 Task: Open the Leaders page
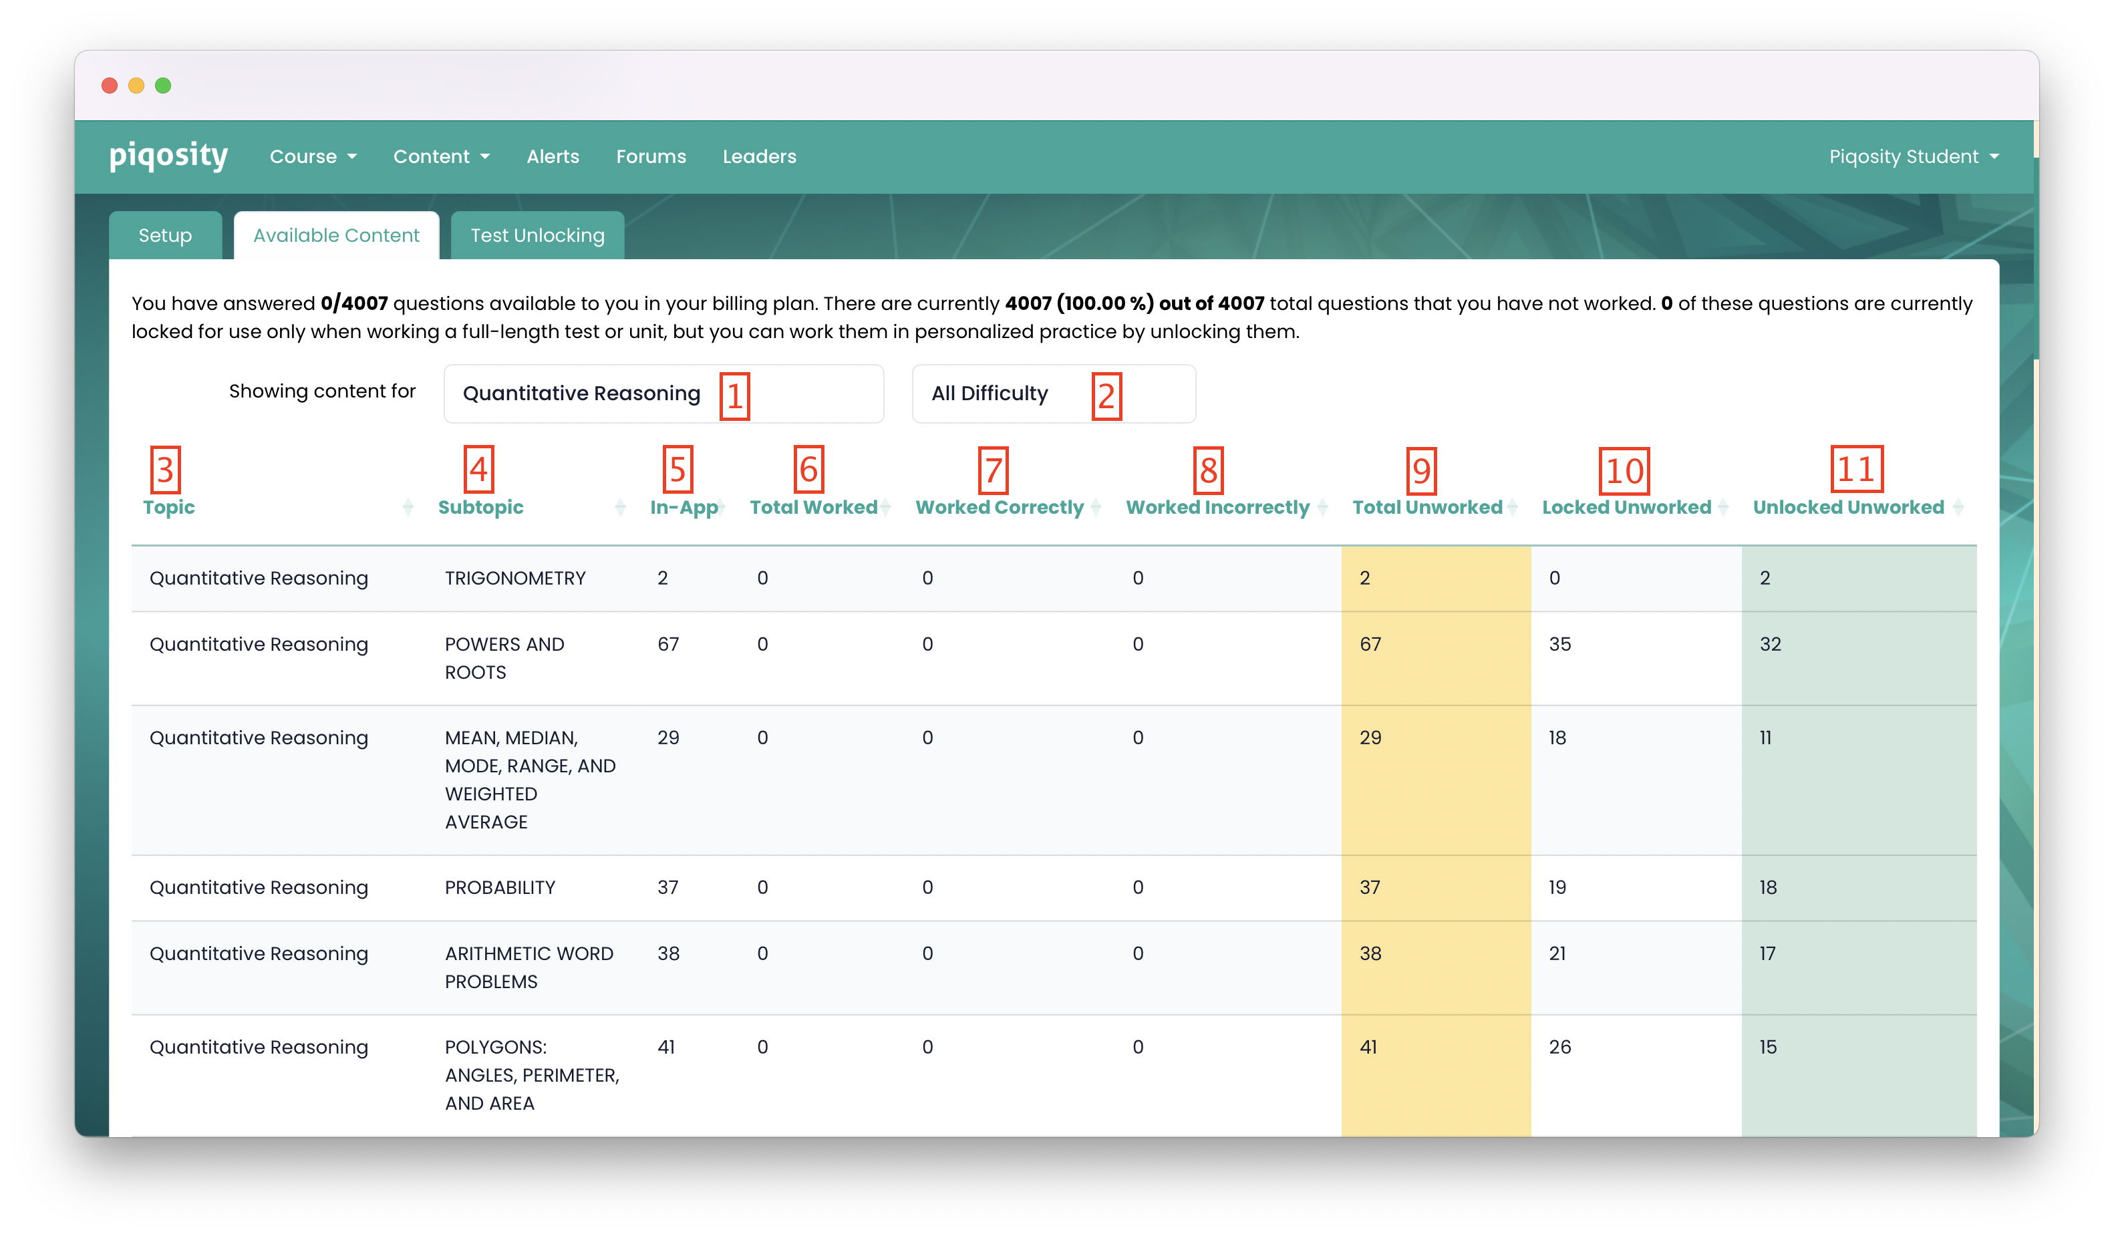pyautogui.click(x=759, y=157)
